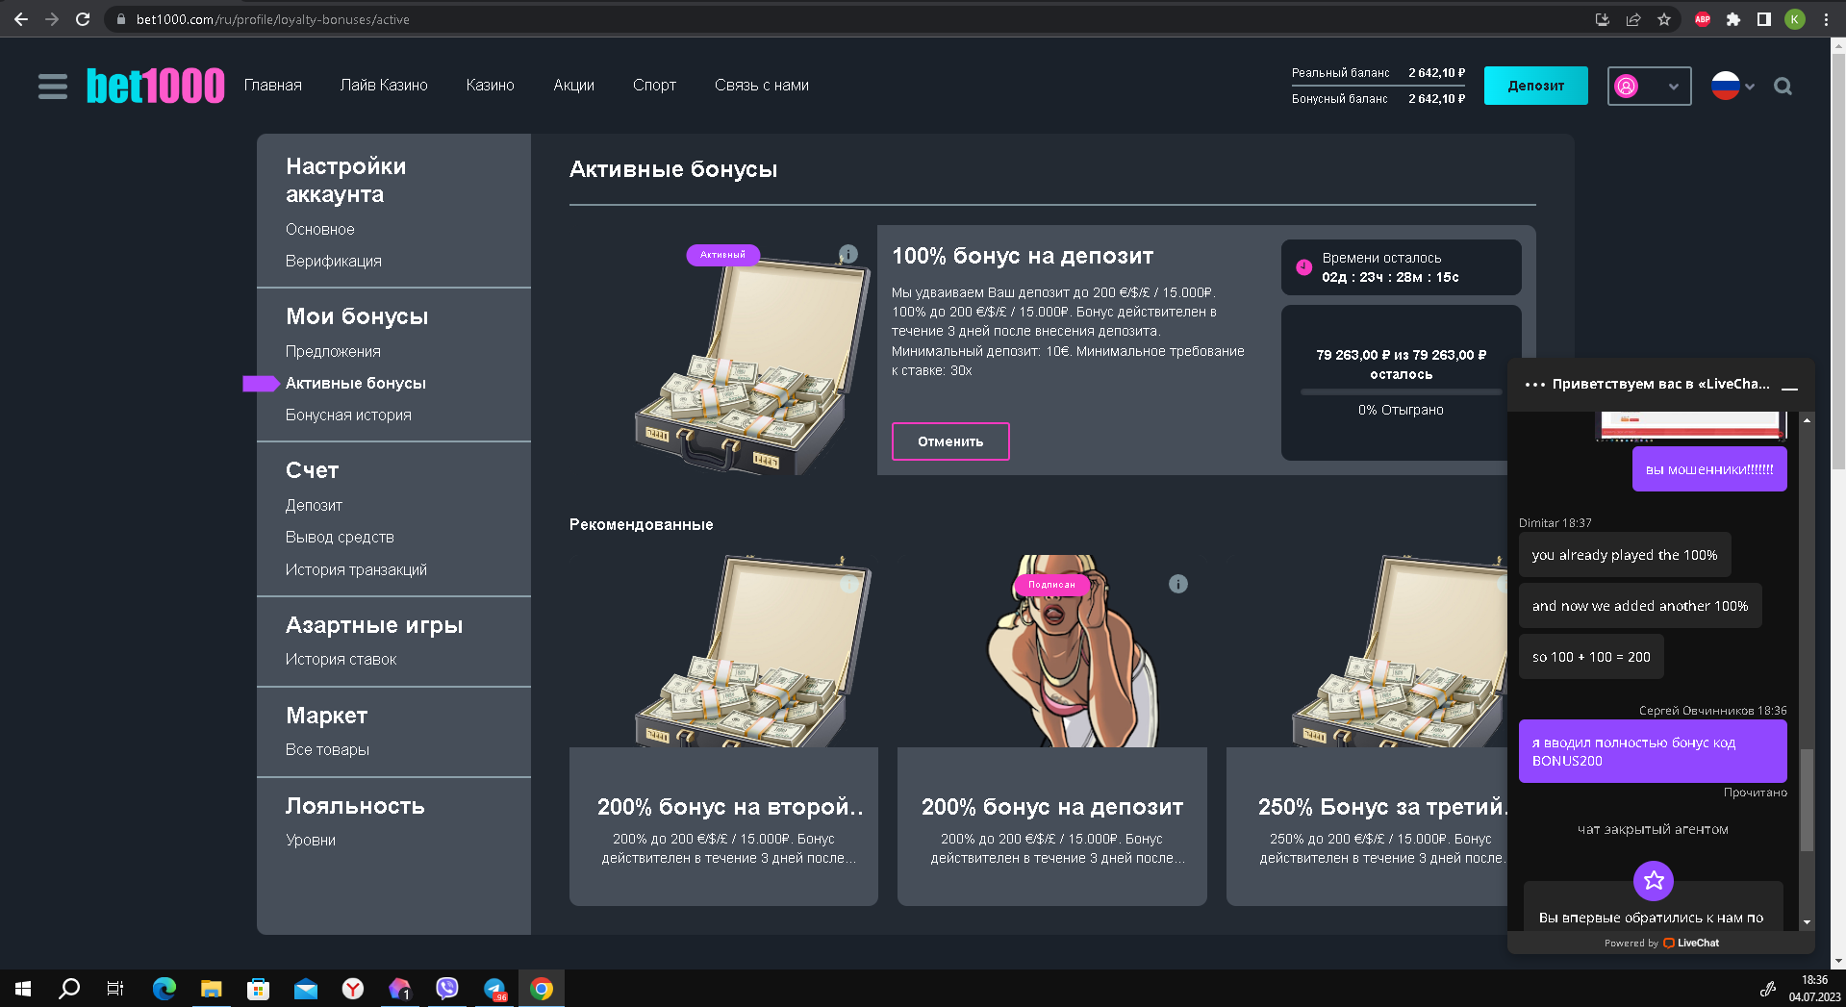
Task: Open Viber from the taskbar
Action: click(447, 989)
